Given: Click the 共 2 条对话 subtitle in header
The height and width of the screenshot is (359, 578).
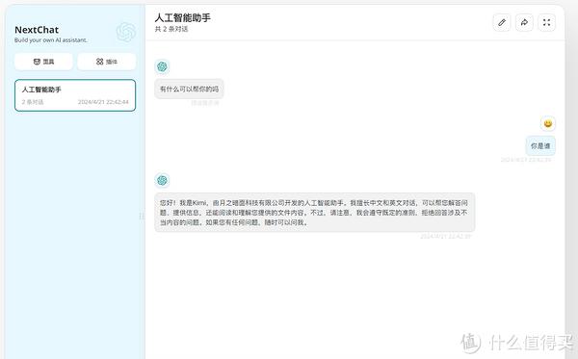Looking at the screenshot, I should point(171,29).
